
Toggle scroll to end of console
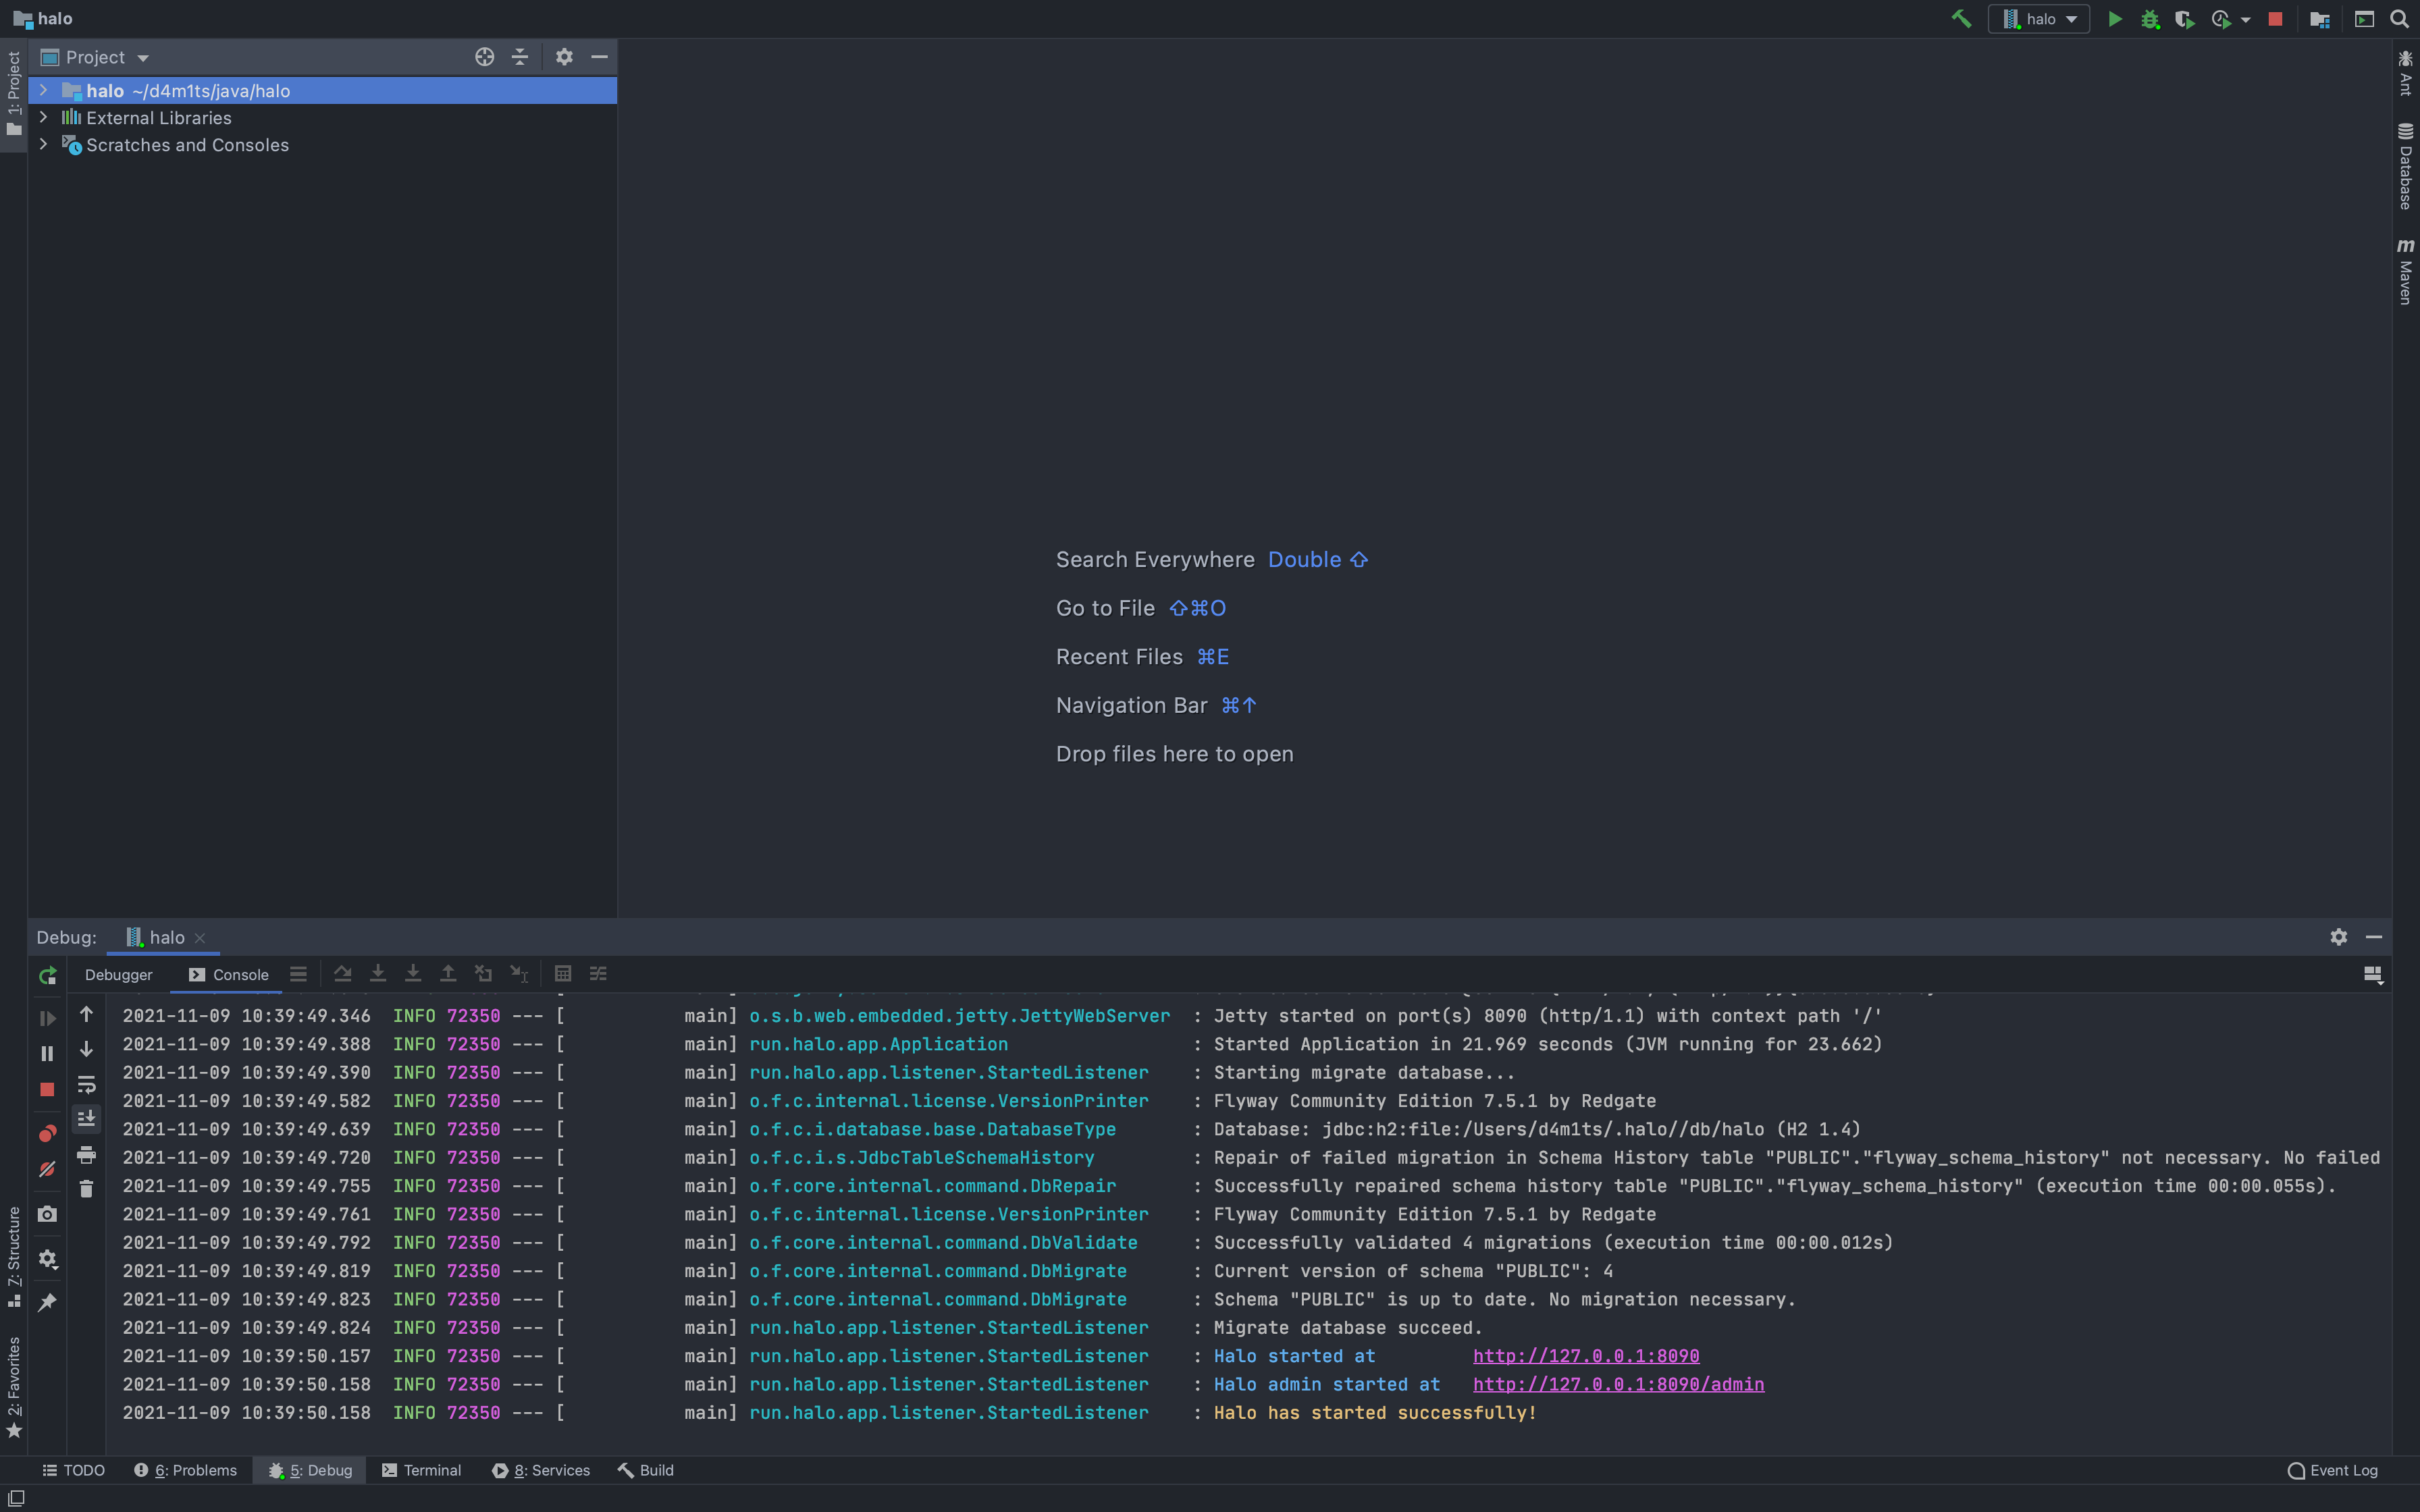pyautogui.click(x=87, y=1118)
